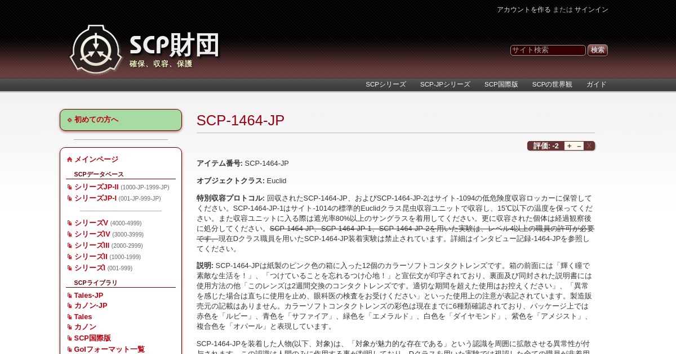The image size is (676, 354).
Task: Open SCP-JPシリーズ menu
Action: pyautogui.click(x=445, y=84)
